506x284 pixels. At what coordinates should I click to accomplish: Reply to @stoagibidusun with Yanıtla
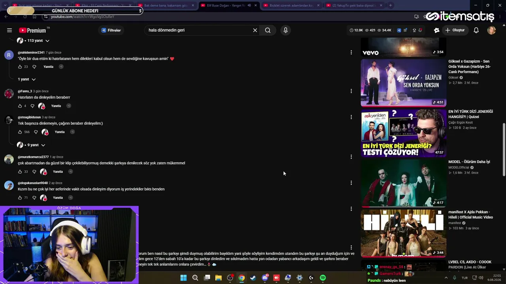[x=60, y=132]
